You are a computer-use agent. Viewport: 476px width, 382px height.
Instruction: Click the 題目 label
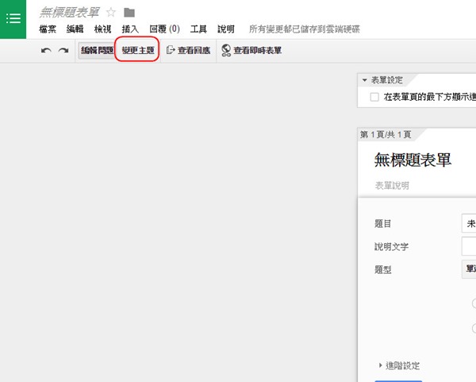382,224
